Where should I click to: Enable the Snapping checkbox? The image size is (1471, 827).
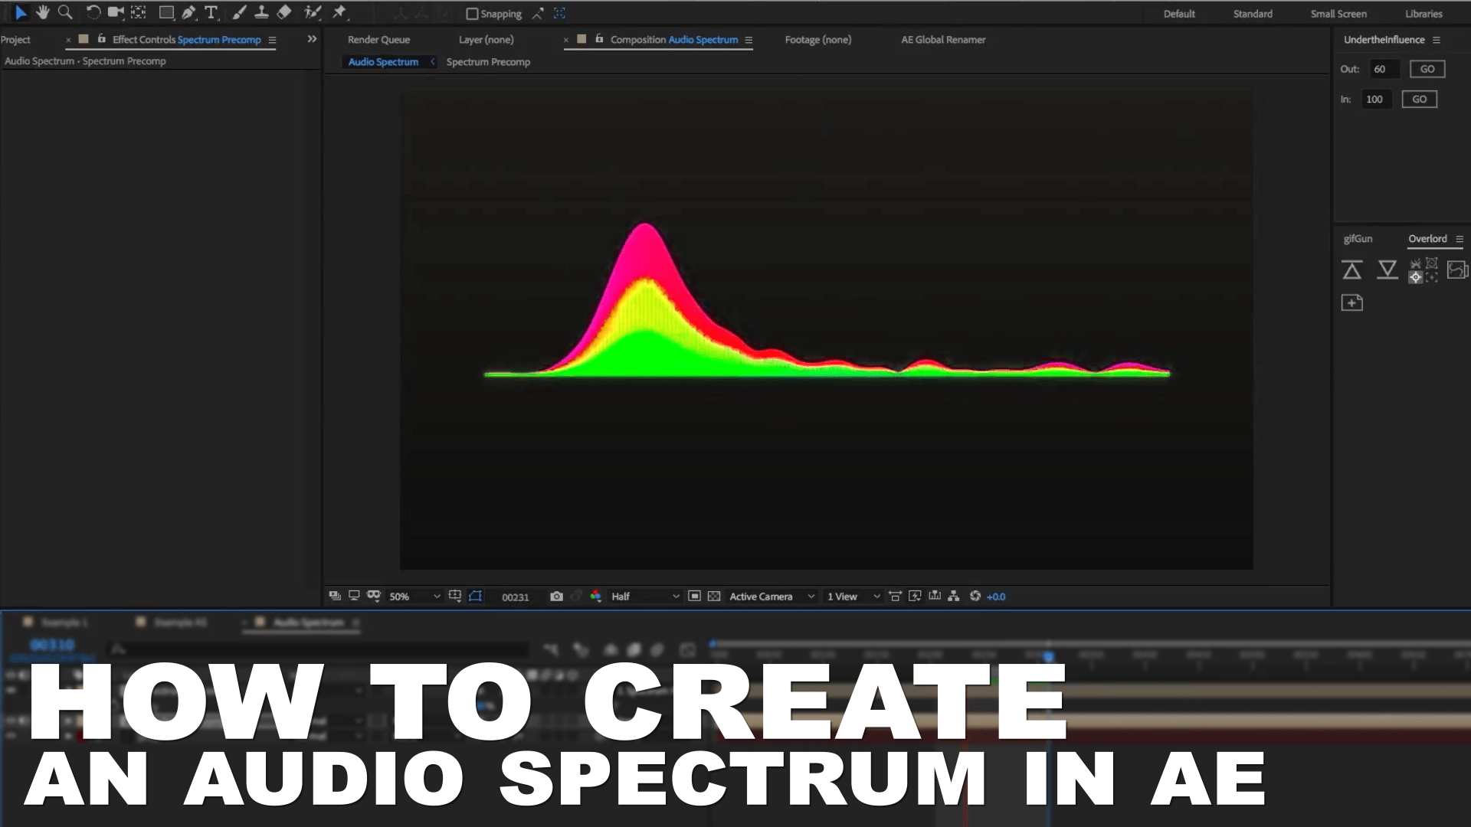473,13
